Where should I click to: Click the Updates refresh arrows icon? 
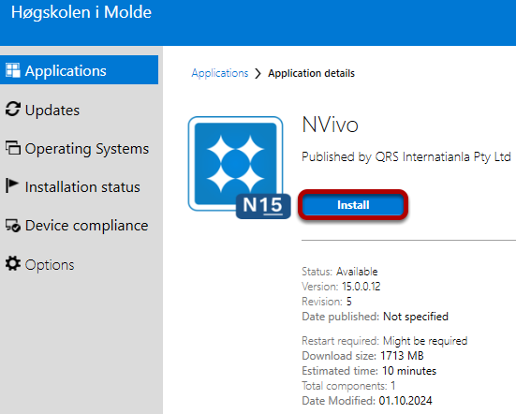[x=13, y=109]
